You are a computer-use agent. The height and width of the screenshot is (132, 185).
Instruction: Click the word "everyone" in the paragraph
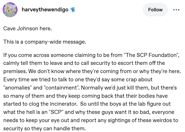163,112
